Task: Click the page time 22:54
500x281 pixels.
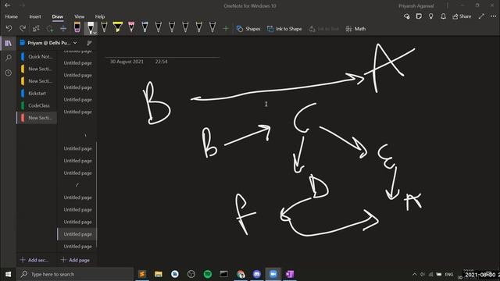Action: pyautogui.click(x=162, y=62)
